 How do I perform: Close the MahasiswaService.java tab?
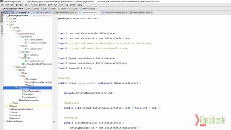coord(76,13)
